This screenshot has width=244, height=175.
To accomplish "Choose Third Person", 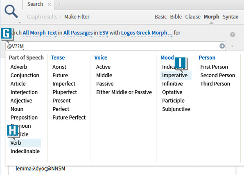I will coord(215,84).
